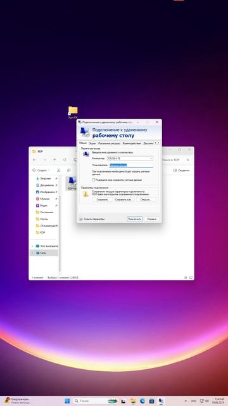
Task: Click the Refresh icon in Explorer window
Action: (x=65, y=160)
